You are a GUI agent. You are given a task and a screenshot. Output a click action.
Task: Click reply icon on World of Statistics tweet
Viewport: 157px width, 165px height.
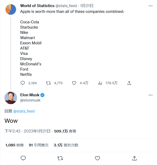23,83
